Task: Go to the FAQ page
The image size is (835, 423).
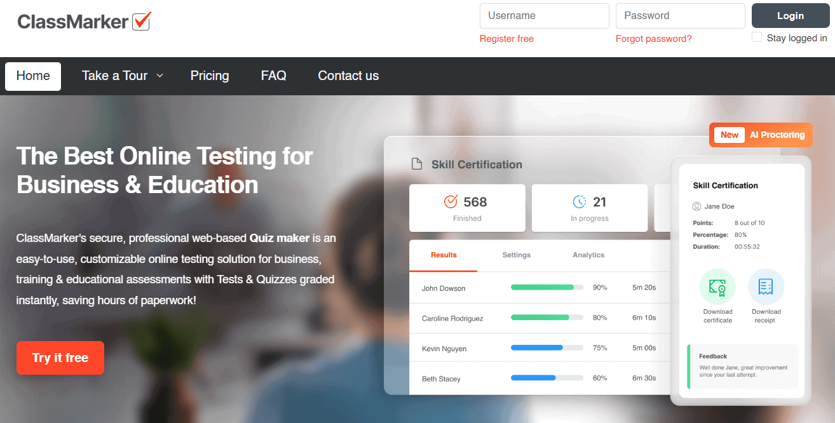Action: click(273, 76)
